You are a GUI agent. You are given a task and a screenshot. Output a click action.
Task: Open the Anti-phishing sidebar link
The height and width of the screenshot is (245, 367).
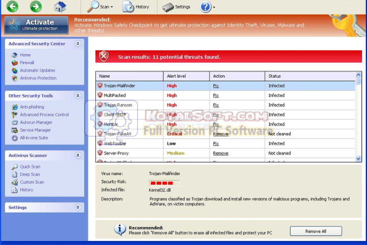(x=32, y=107)
